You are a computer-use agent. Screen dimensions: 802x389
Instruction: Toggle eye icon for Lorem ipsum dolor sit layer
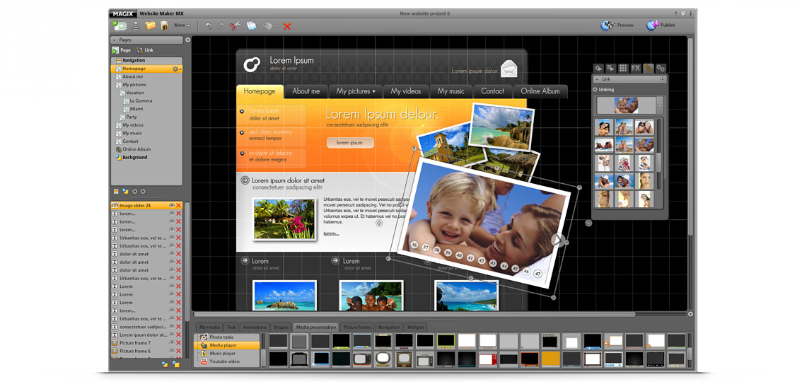pos(172,335)
